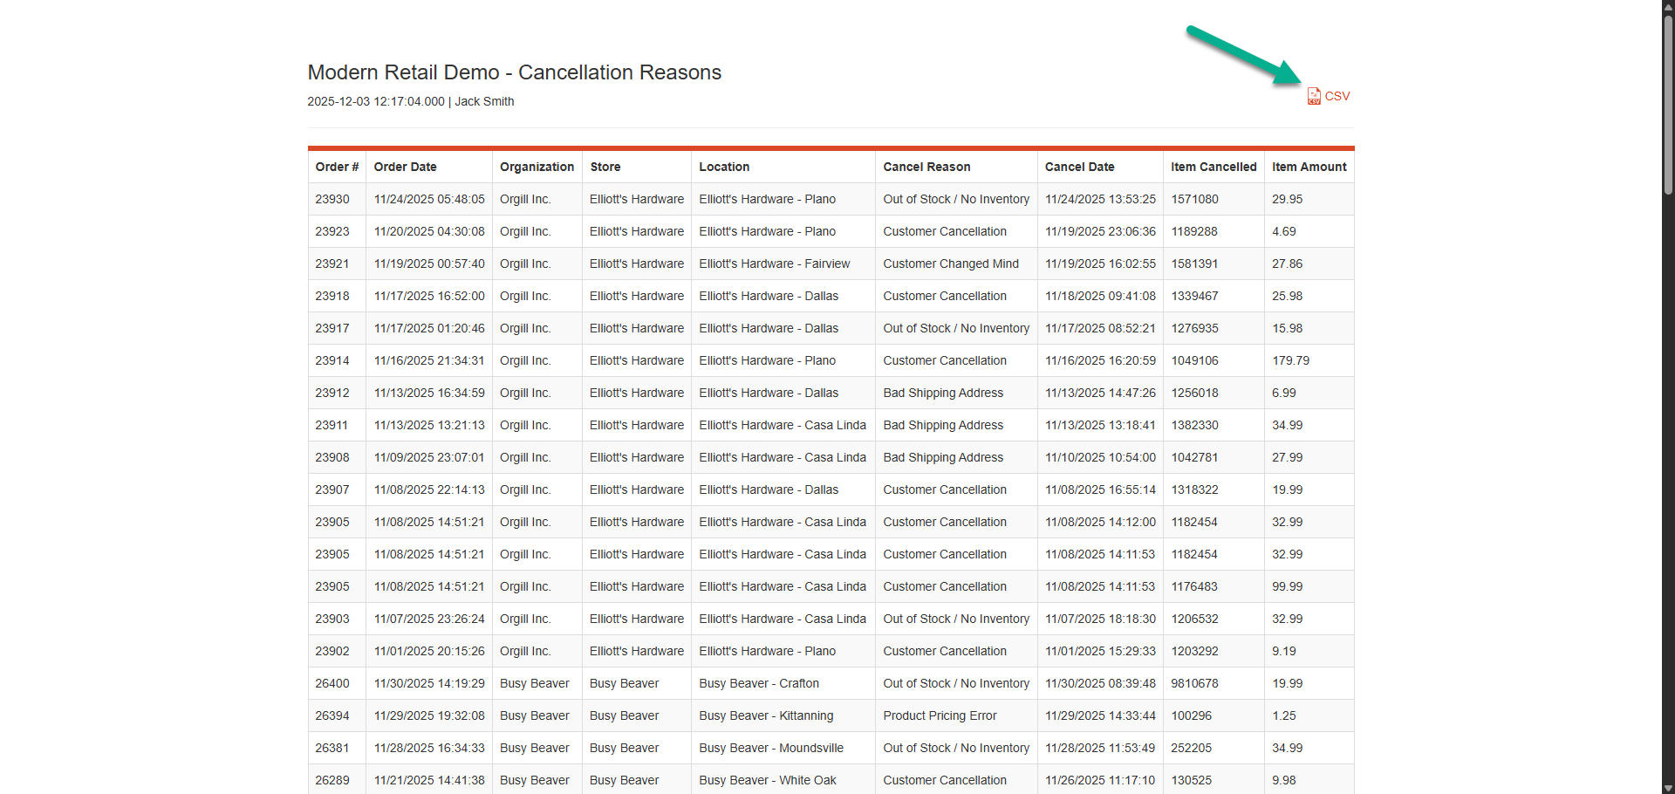The height and width of the screenshot is (794, 1675).
Task: Click the 'Location' column header
Action: click(x=724, y=167)
